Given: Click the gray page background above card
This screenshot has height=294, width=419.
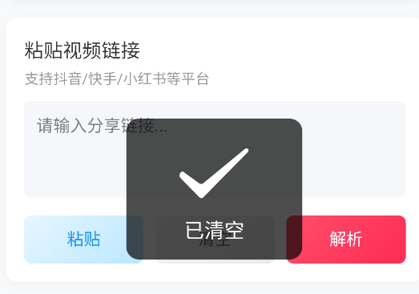Looking at the screenshot, I should click(x=210, y=8).
